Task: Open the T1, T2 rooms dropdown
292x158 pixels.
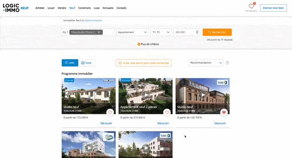Action: click(161, 32)
